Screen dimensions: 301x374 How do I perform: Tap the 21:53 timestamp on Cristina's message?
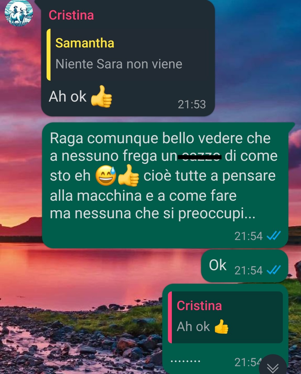[192, 104]
